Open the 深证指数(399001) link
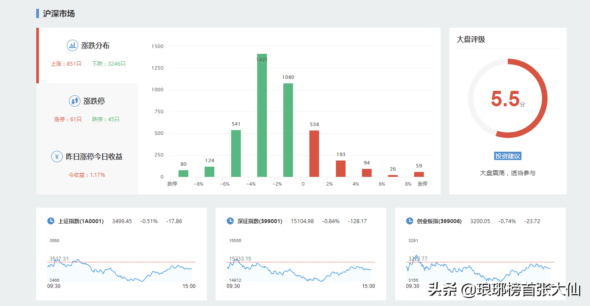590x306 pixels. pyautogui.click(x=260, y=221)
